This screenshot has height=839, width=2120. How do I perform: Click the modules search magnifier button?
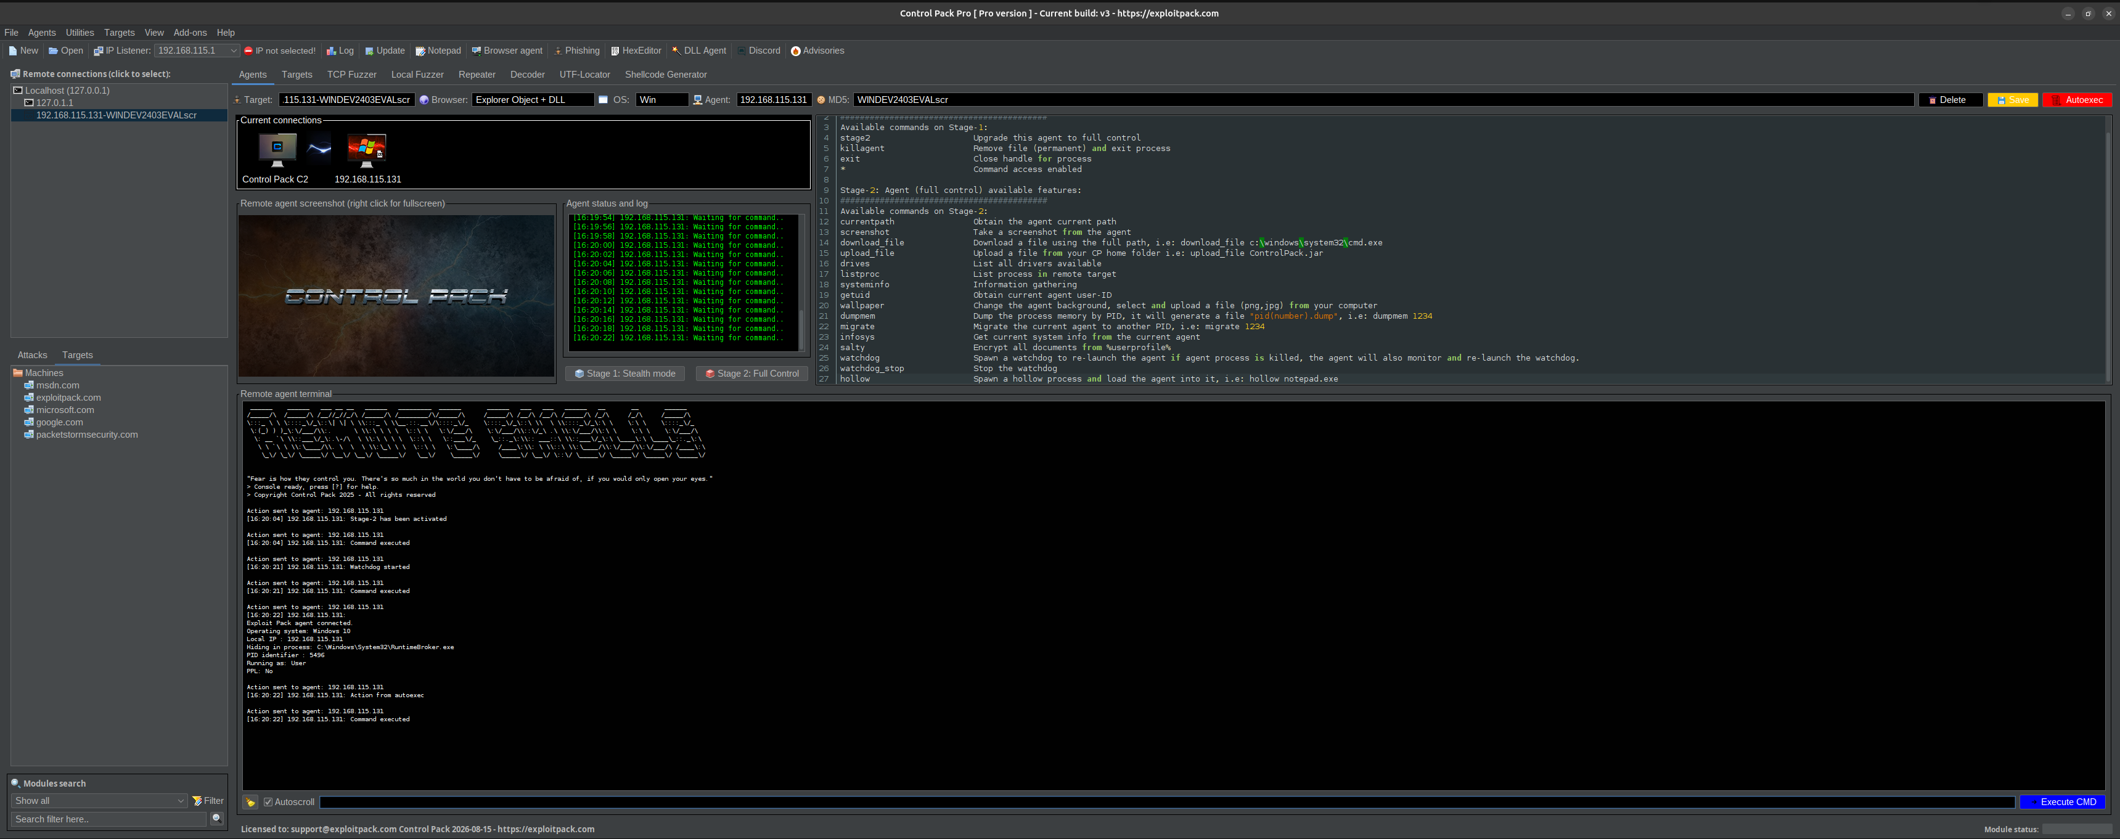click(x=216, y=819)
